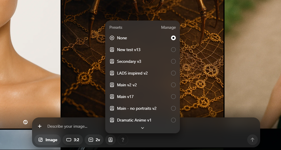Image resolution: width=281 pixels, height=150 pixels.
Task: Toggle the Main v2 v2 radio button
Action: (x=173, y=85)
